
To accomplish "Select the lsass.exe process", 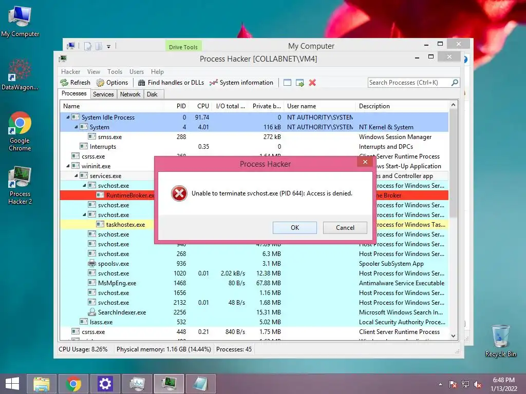I will point(254,322).
